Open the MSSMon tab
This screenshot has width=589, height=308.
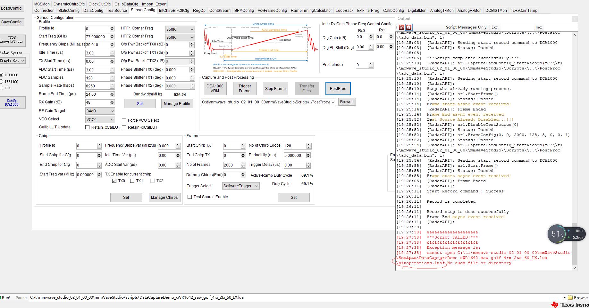tap(42, 4)
